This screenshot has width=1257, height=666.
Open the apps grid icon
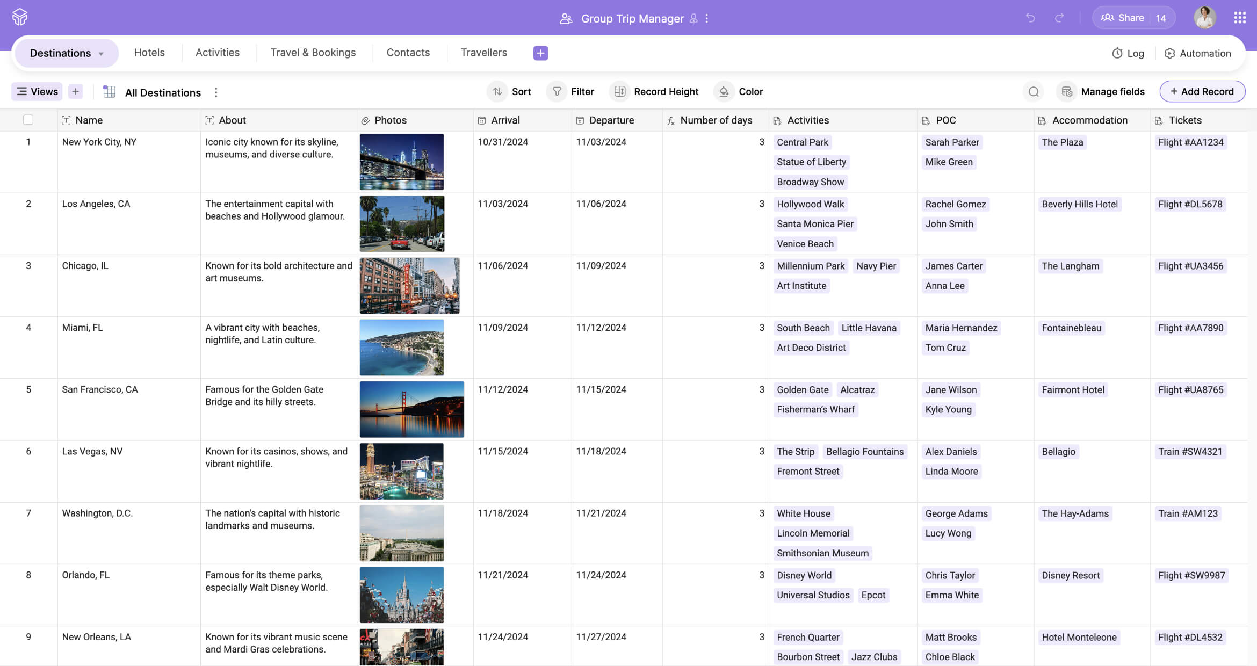pos(1240,18)
